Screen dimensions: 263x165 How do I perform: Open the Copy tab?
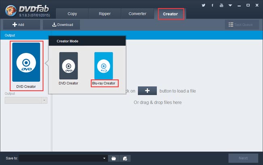[x=72, y=14]
